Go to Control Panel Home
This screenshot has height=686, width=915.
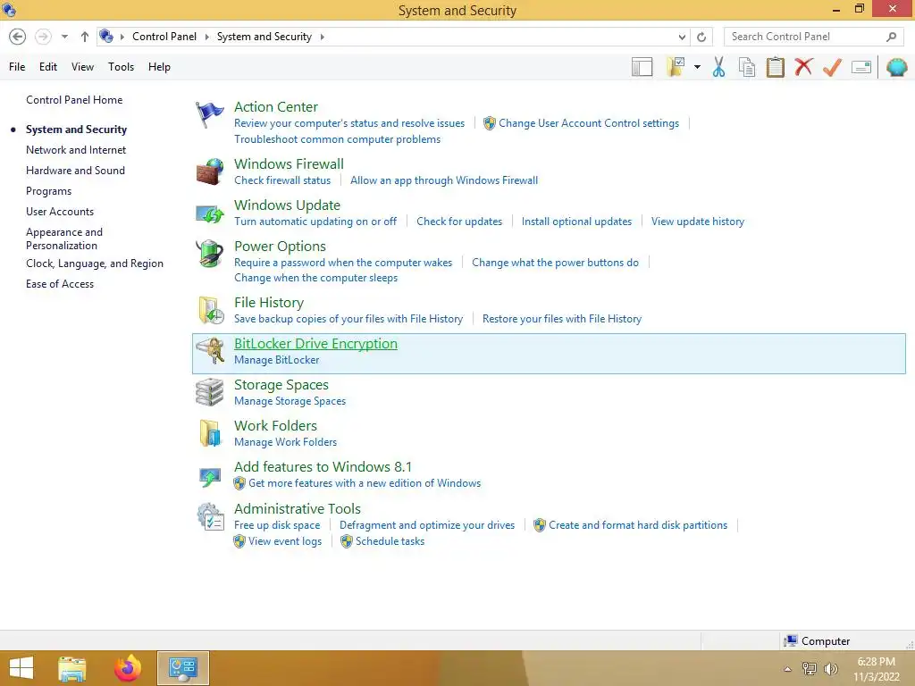pos(74,100)
